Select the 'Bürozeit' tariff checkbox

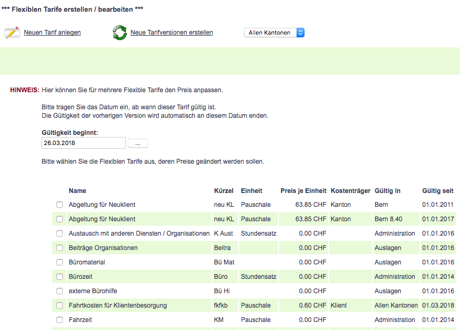pyautogui.click(x=60, y=277)
